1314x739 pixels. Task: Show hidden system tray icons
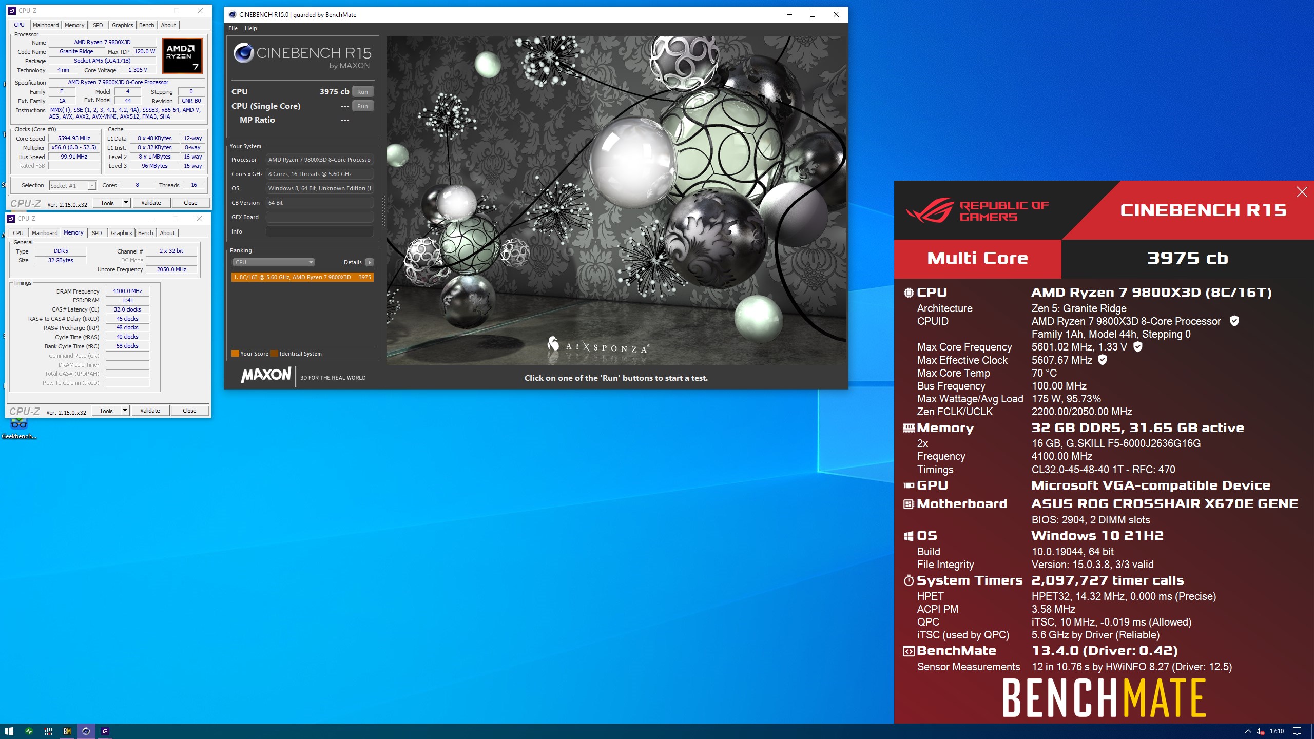[x=1248, y=731]
